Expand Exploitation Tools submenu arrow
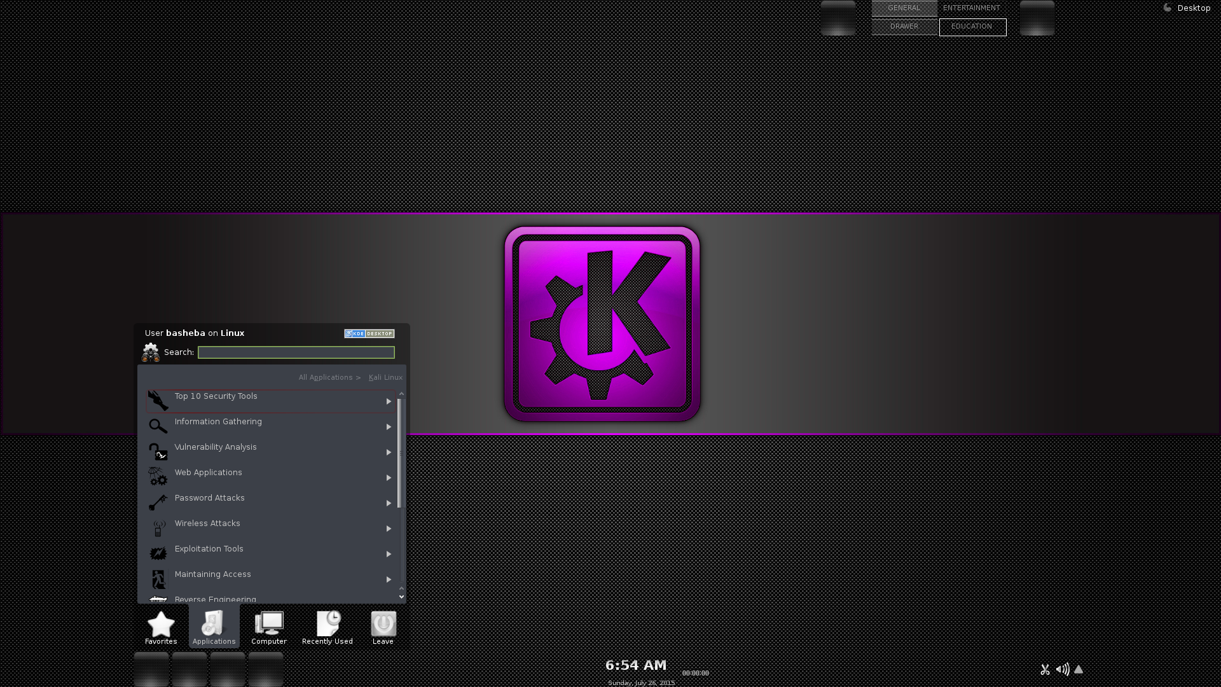Viewport: 1221px width, 687px height. (x=389, y=554)
